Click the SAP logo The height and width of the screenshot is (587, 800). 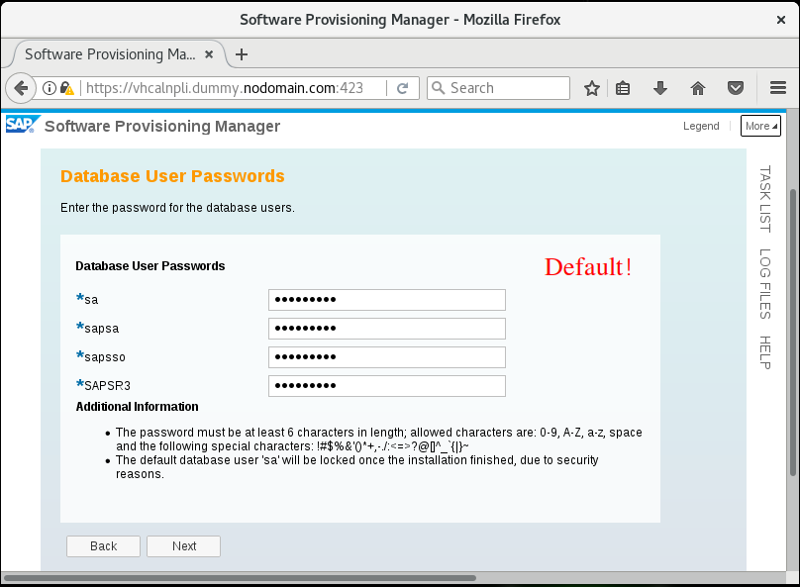(23, 124)
